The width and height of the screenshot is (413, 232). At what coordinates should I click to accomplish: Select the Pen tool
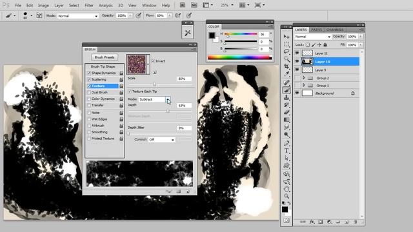(x=287, y=143)
